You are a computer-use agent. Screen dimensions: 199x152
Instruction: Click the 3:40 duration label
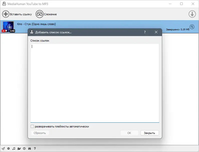click(x=12, y=31)
